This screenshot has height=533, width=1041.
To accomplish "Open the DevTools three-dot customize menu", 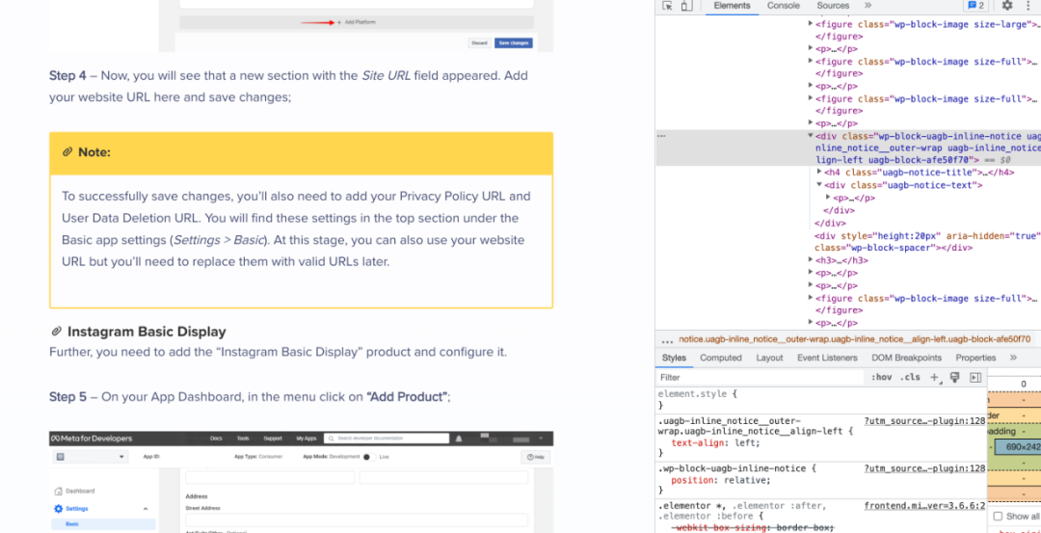I will pyautogui.click(x=1028, y=6).
